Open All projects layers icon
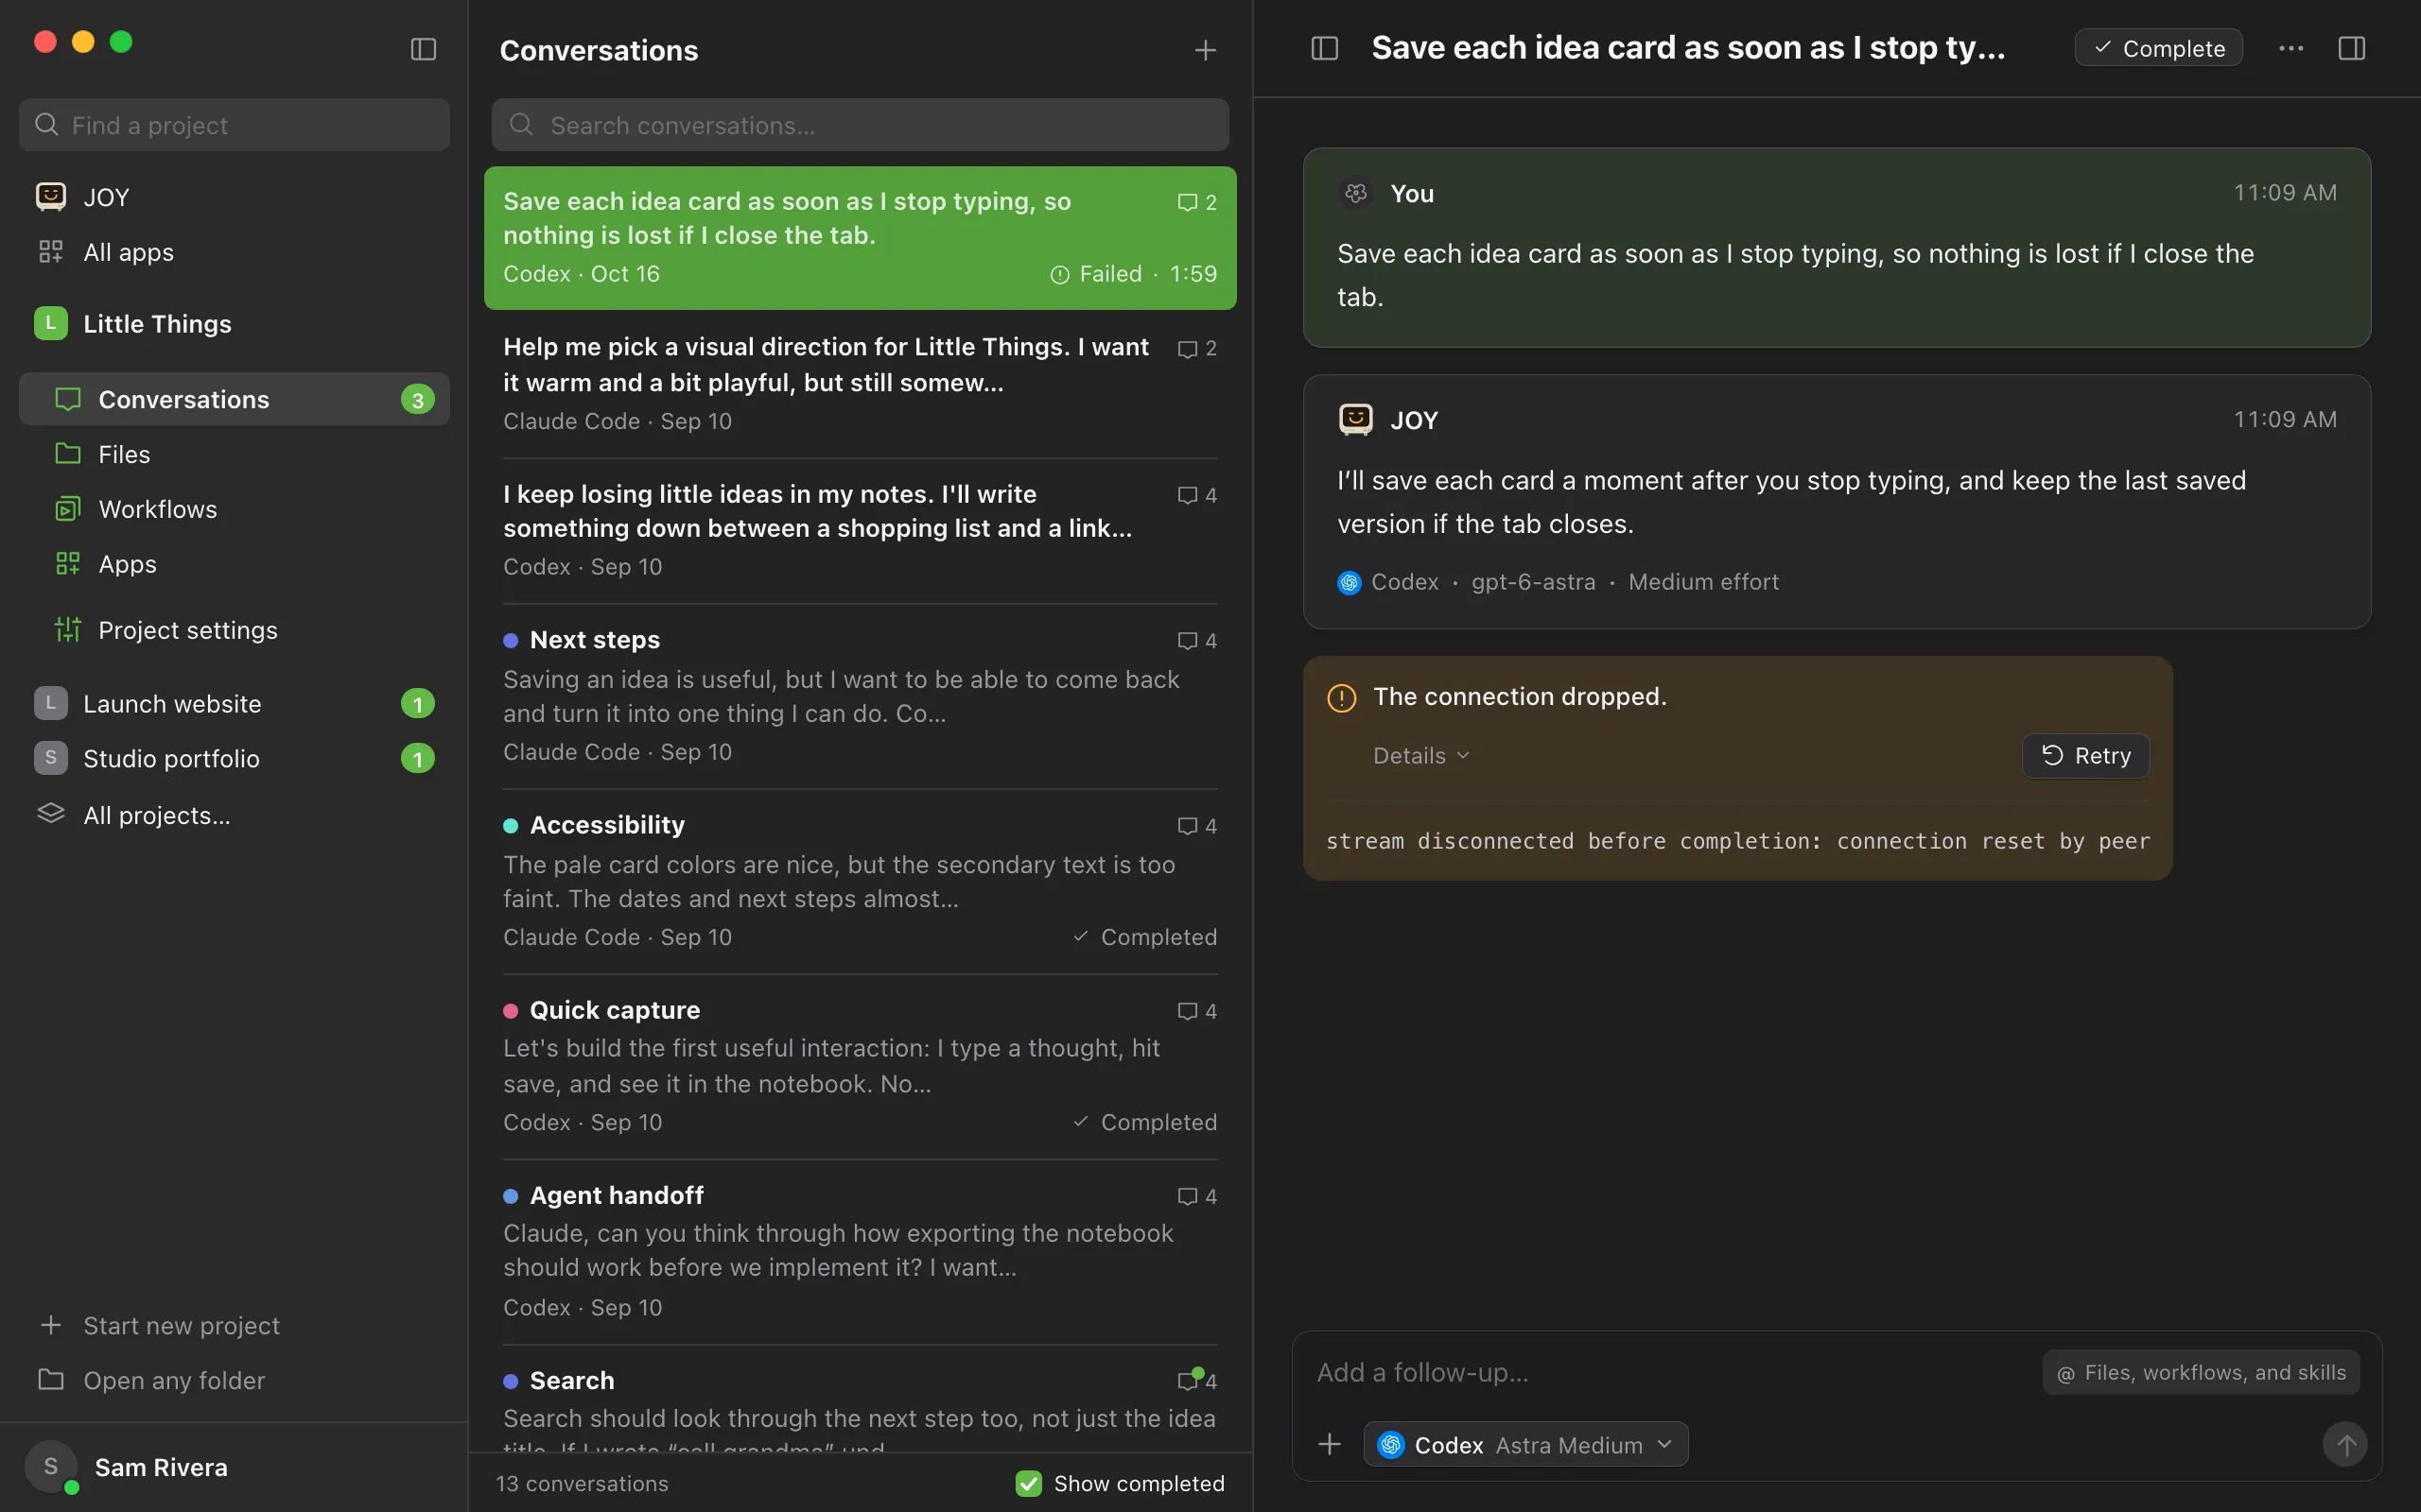The height and width of the screenshot is (1512, 2421). [51, 814]
